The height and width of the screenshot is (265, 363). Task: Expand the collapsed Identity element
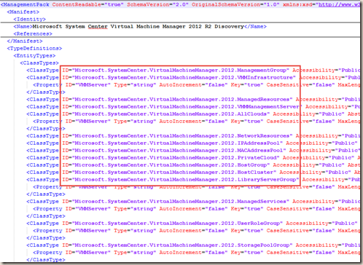30,19
